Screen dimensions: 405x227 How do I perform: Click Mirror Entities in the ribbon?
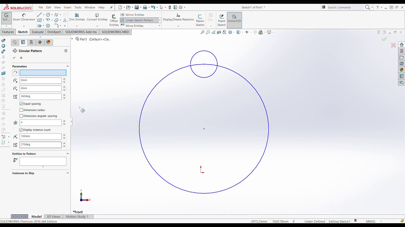(132, 15)
